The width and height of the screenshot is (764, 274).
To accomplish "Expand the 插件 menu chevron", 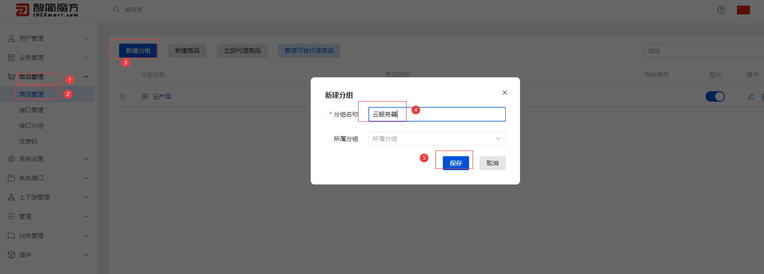I will coord(86,255).
